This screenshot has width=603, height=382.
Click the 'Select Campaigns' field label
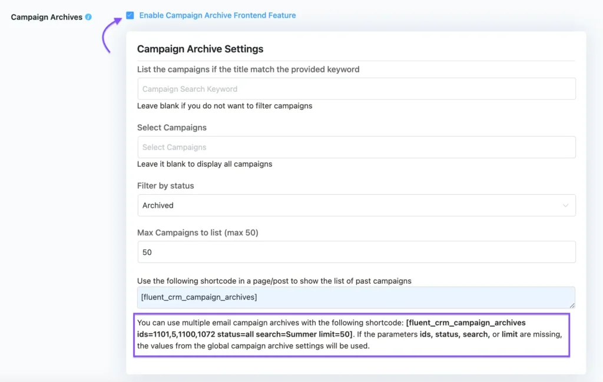[172, 128]
